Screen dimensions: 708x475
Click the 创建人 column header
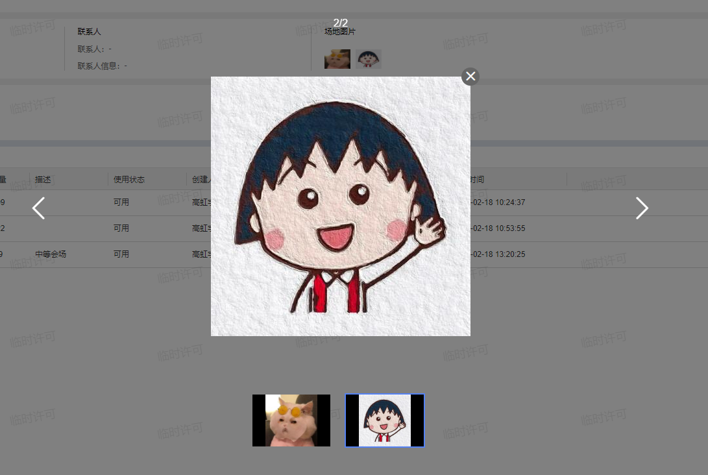click(x=201, y=180)
